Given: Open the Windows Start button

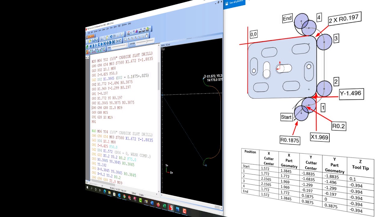Looking at the screenshot, I should [x=87, y=187].
